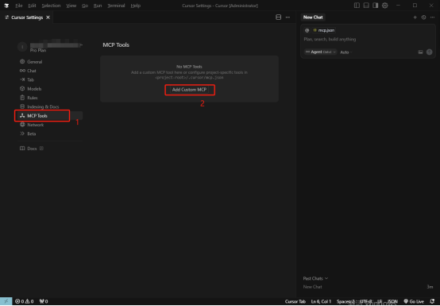
Task: Click the ports indicator in status bar
Action: (44, 301)
